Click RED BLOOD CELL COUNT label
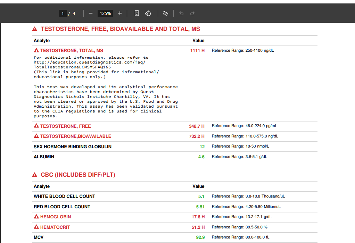This screenshot has width=355, height=243. point(62,207)
